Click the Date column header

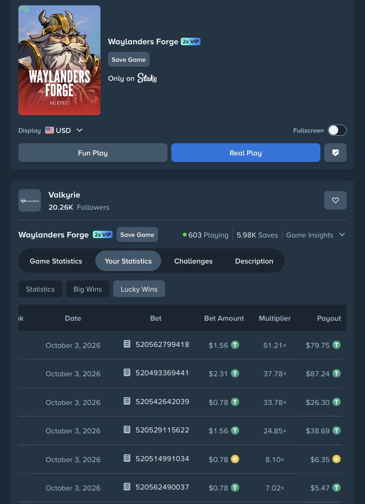[73, 318]
